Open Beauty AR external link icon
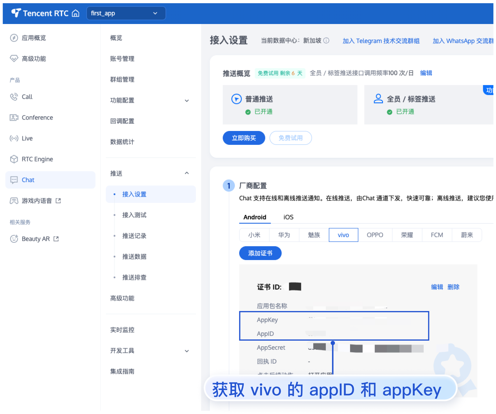This screenshot has height=414, width=496. click(x=56, y=239)
